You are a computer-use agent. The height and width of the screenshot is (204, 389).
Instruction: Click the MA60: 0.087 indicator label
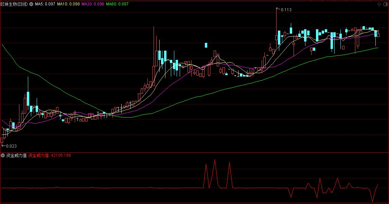pos(117,4)
